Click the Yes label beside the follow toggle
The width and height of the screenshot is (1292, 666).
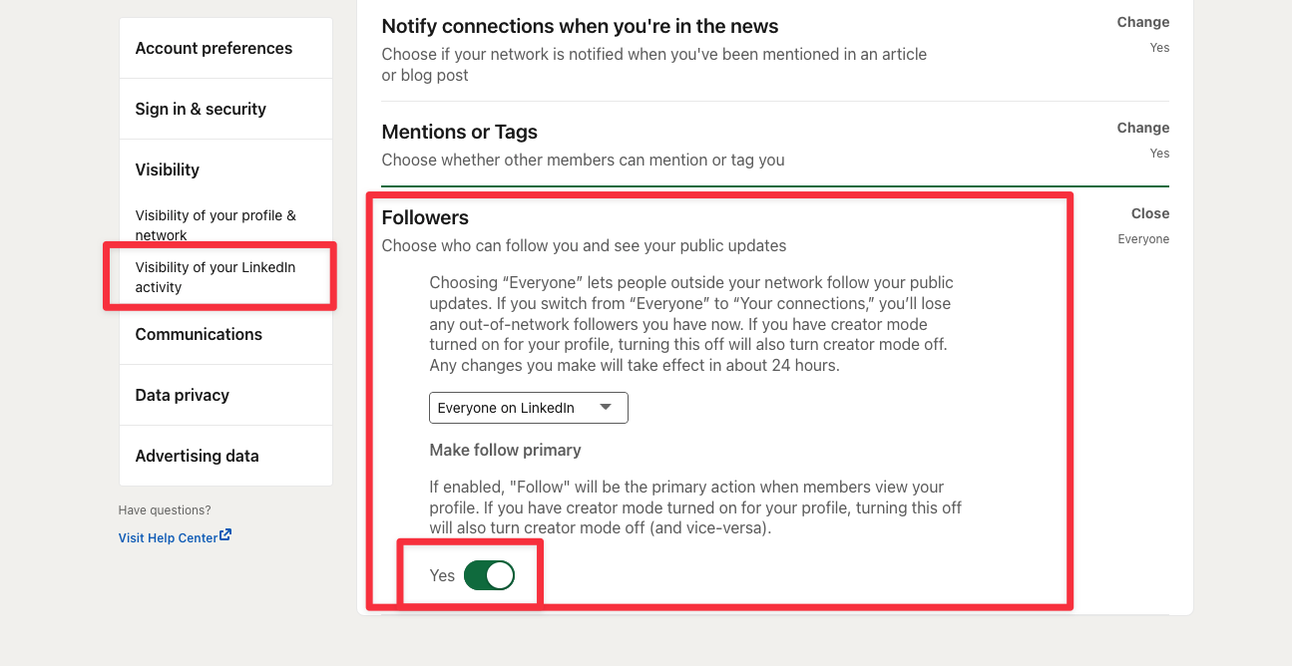coord(442,575)
